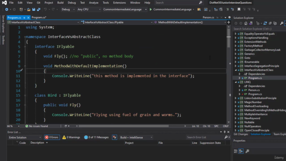Viewport: 286px width, 161px height.
Task: Click the CRLF line ending indicator
Action: click(x=226, y=126)
